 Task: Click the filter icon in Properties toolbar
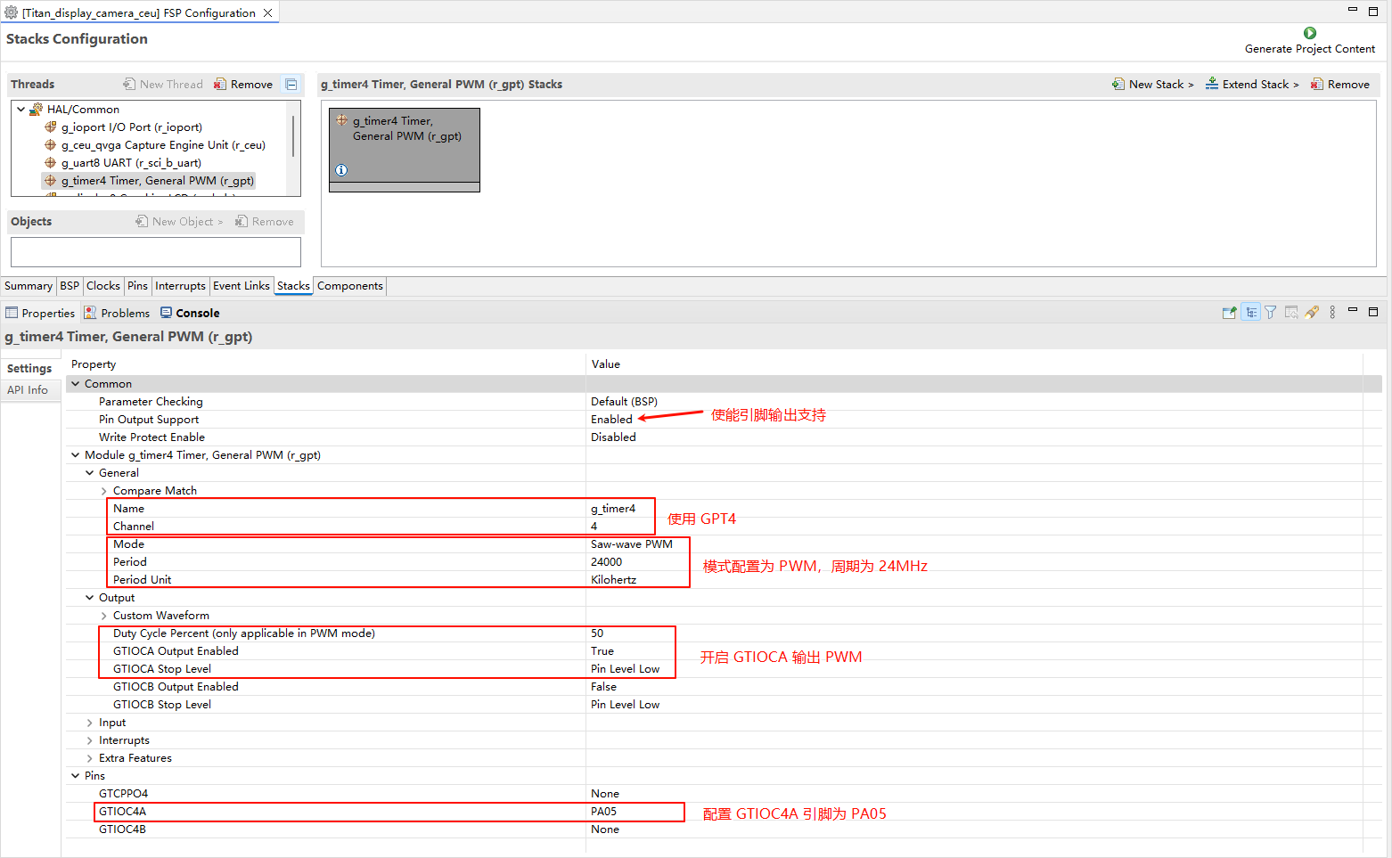[1271, 313]
